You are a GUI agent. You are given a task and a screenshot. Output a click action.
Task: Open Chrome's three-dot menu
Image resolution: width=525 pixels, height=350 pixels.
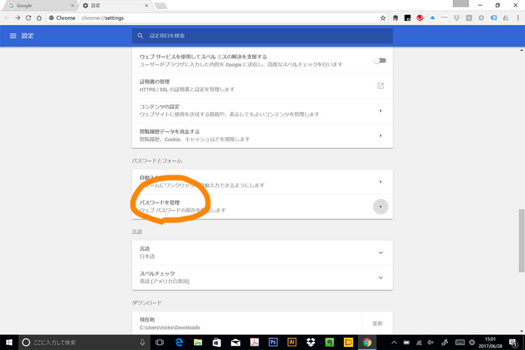point(518,17)
